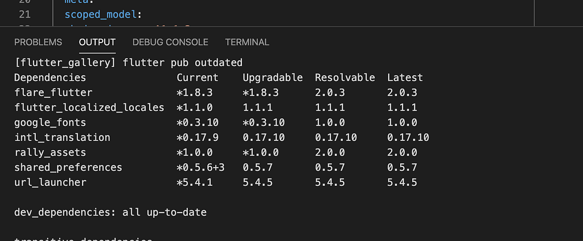Click the shared_preferences package name
This screenshot has width=583, height=241.
click(x=68, y=167)
